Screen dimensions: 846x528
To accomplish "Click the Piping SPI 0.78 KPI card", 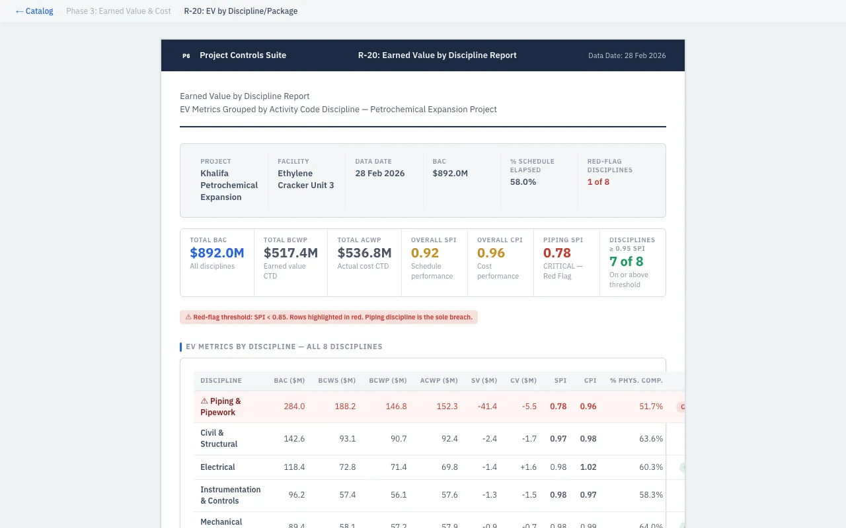I will pos(566,263).
